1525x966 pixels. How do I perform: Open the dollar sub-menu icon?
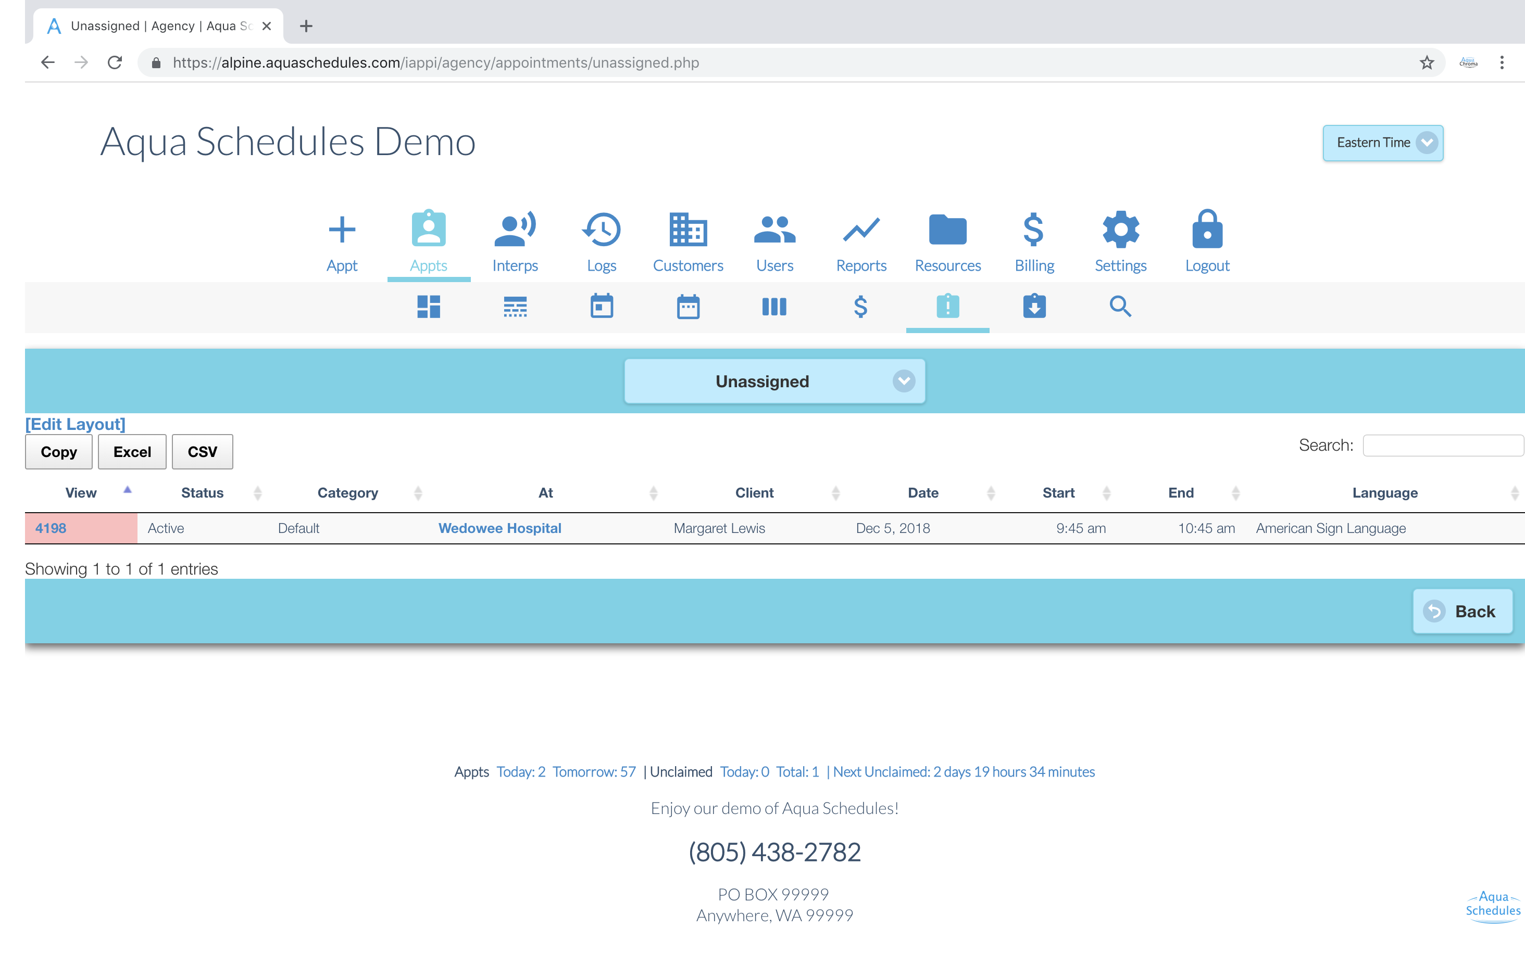pyautogui.click(x=860, y=307)
